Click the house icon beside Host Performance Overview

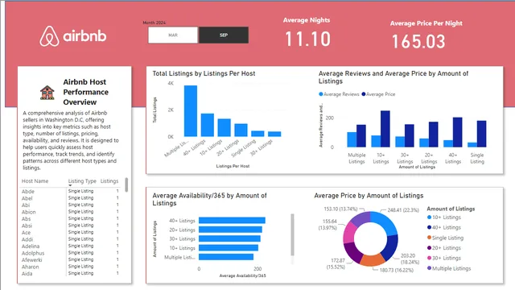click(47, 93)
